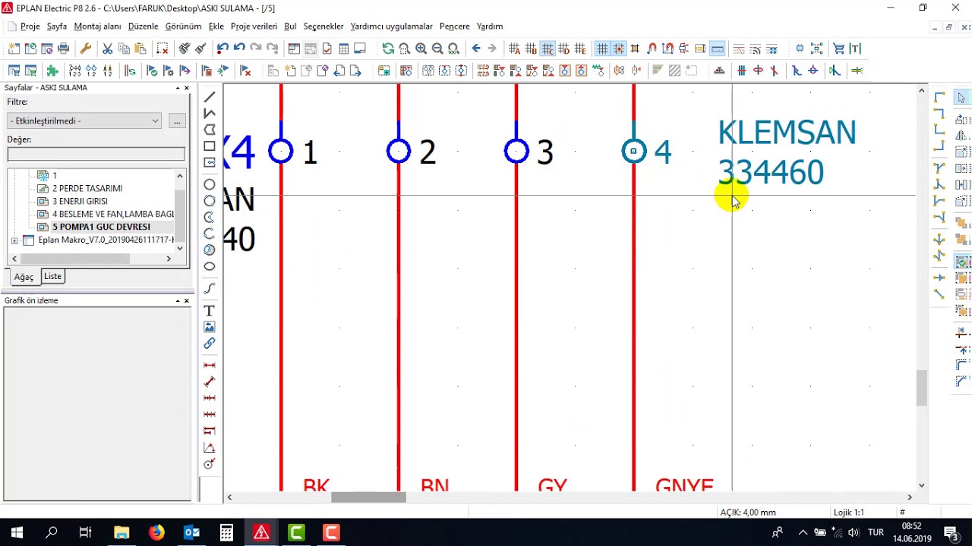This screenshot has height=546, width=972.
Task: Toggle snap to grid button
Action: point(619,49)
